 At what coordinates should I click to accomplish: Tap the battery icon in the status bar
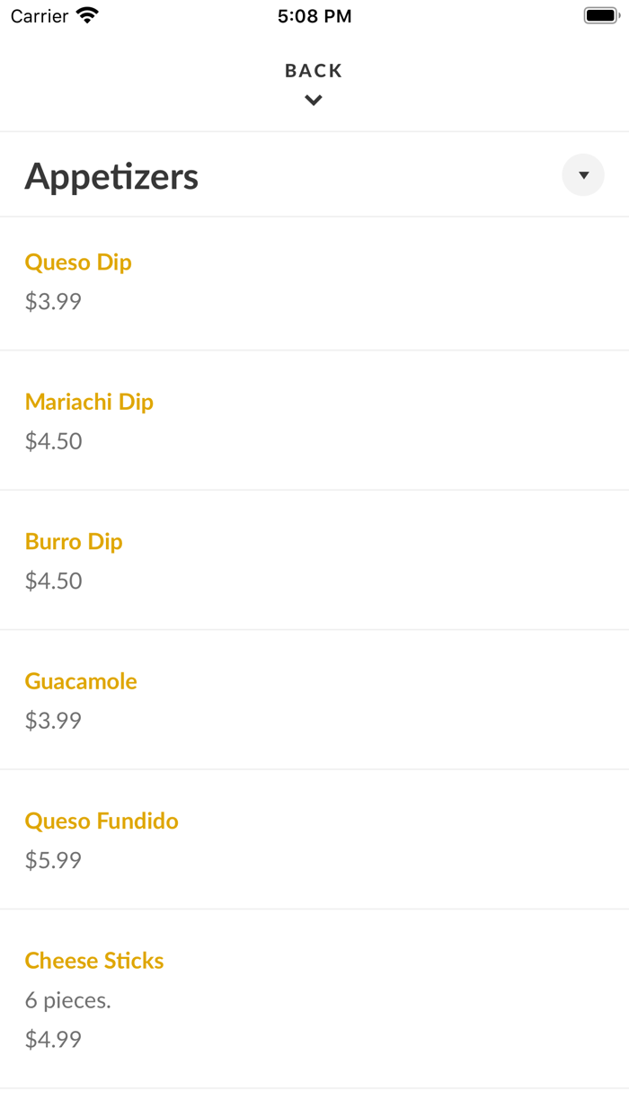(601, 14)
